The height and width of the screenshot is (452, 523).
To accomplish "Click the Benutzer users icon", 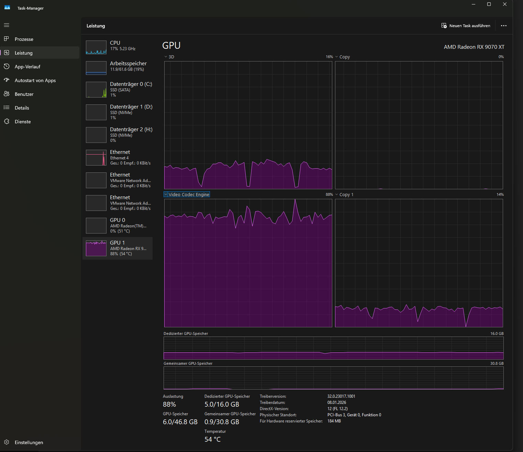I will pyautogui.click(x=7, y=94).
